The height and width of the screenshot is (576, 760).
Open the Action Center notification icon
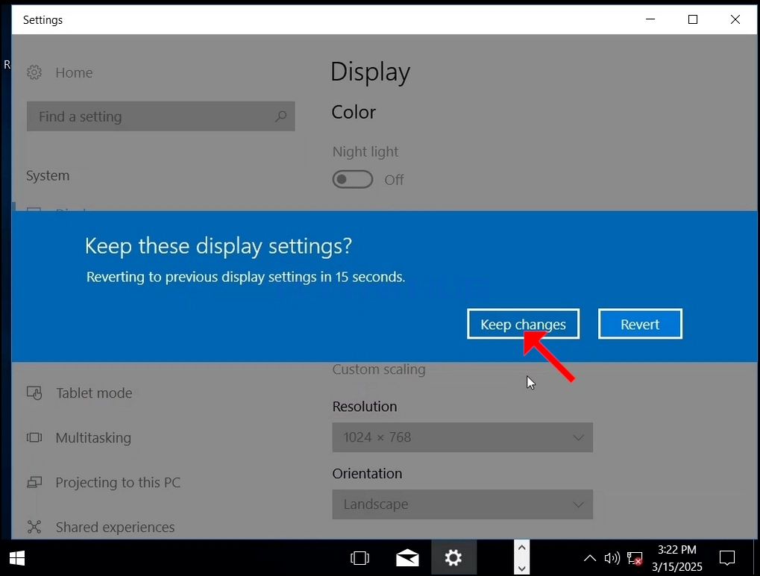(727, 559)
